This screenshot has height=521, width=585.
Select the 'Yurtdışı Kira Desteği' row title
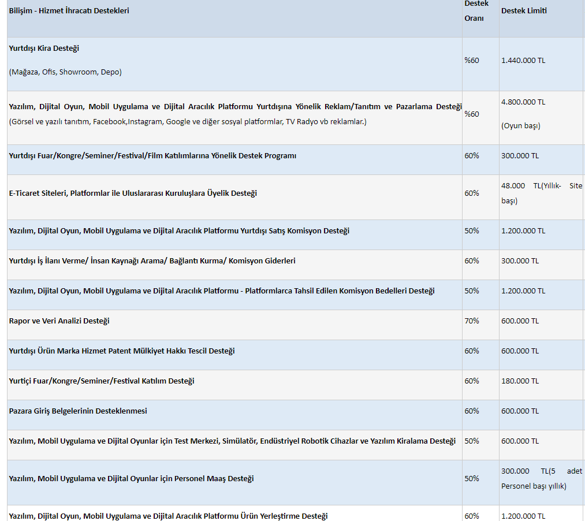pyautogui.click(x=44, y=49)
